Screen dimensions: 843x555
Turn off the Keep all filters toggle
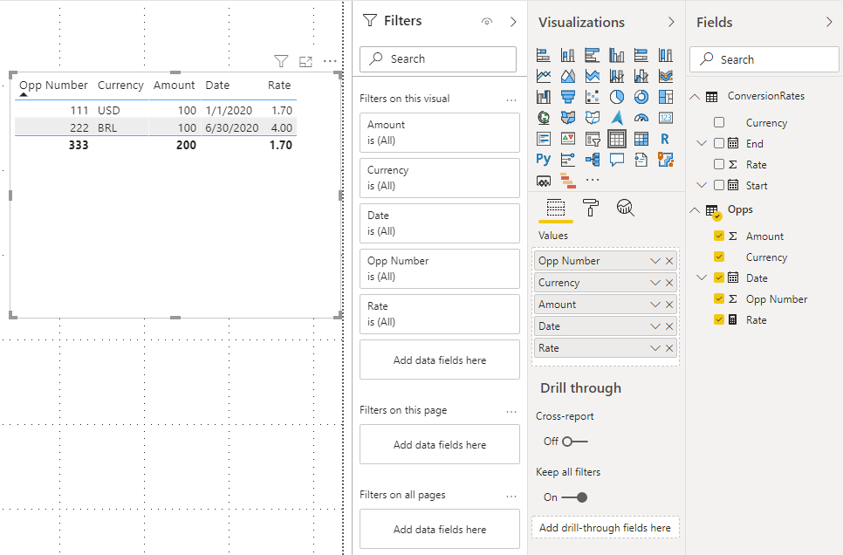coord(574,497)
